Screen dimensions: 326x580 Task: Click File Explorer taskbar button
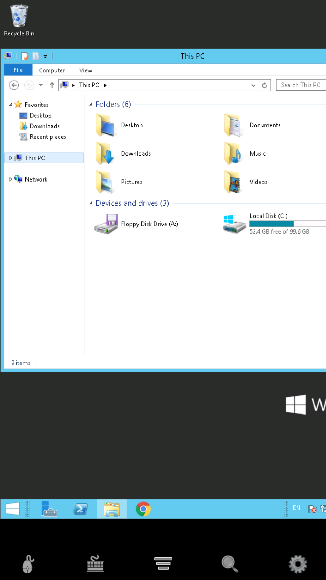(112, 509)
